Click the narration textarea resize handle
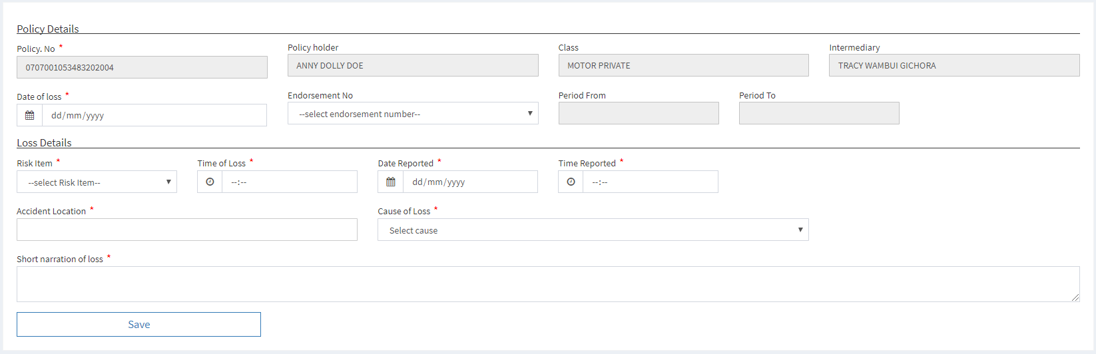 click(x=1075, y=298)
